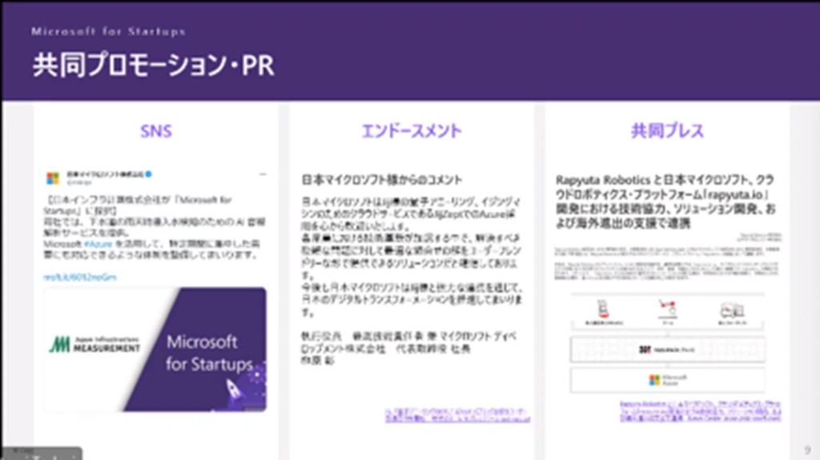Click the Japan Infrastructure Measurement logo
The width and height of the screenshot is (820, 460).
(x=94, y=344)
